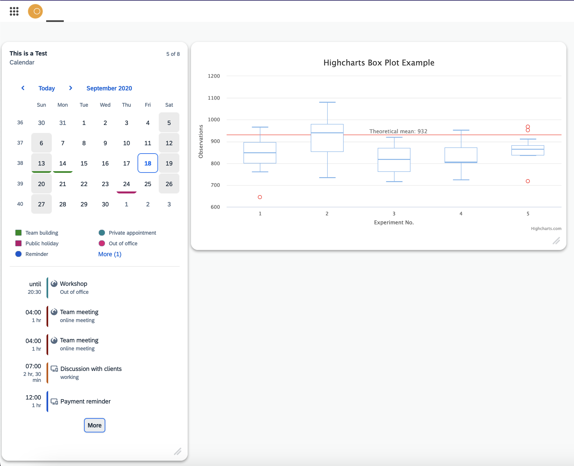The image size is (574, 466).
Task: Click the Payment reminder device icon
Action: pos(54,401)
